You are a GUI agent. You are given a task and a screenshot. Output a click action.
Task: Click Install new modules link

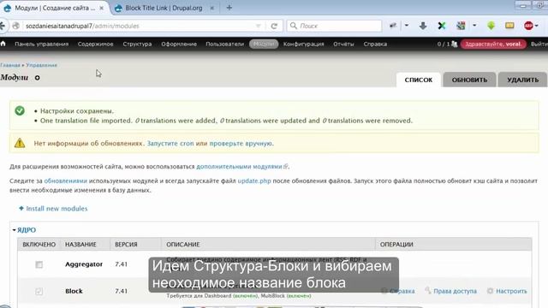point(57,209)
